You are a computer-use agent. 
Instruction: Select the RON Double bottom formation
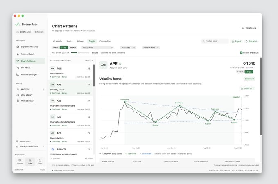click(70, 72)
